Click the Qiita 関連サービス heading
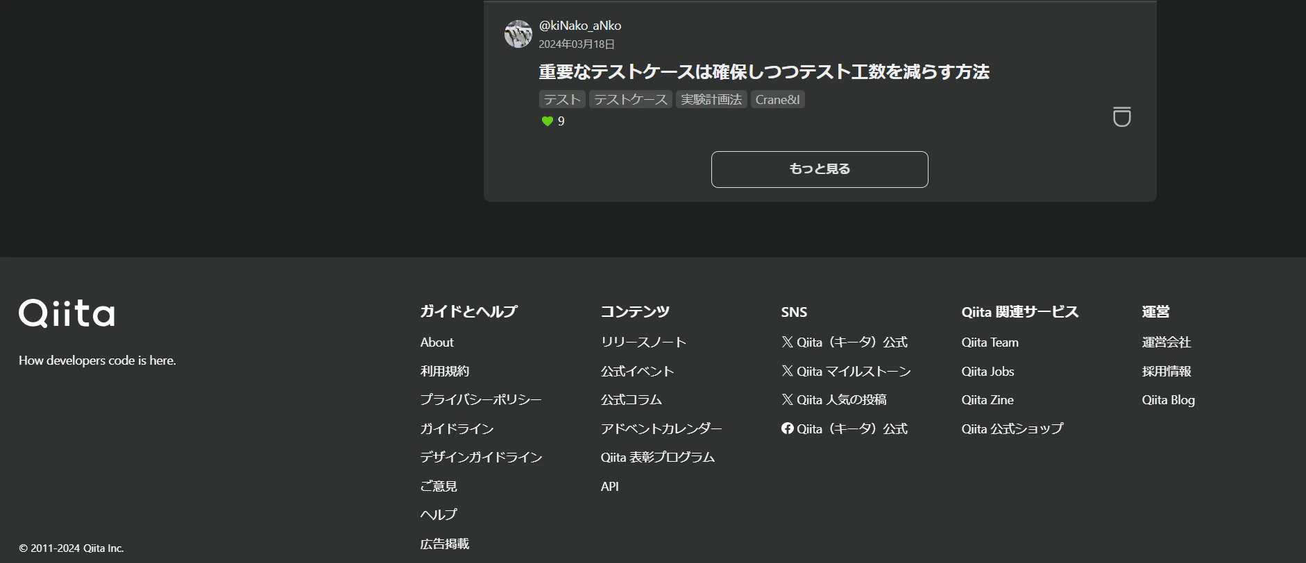The width and height of the screenshot is (1306, 563). click(1020, 312)
